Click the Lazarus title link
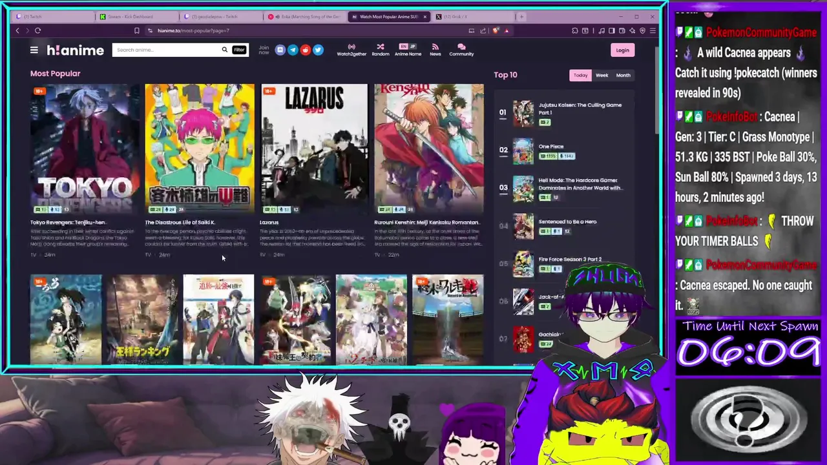The width and height of the screenshot is (827, 465). pyautogui.click(x=269, y=222)
